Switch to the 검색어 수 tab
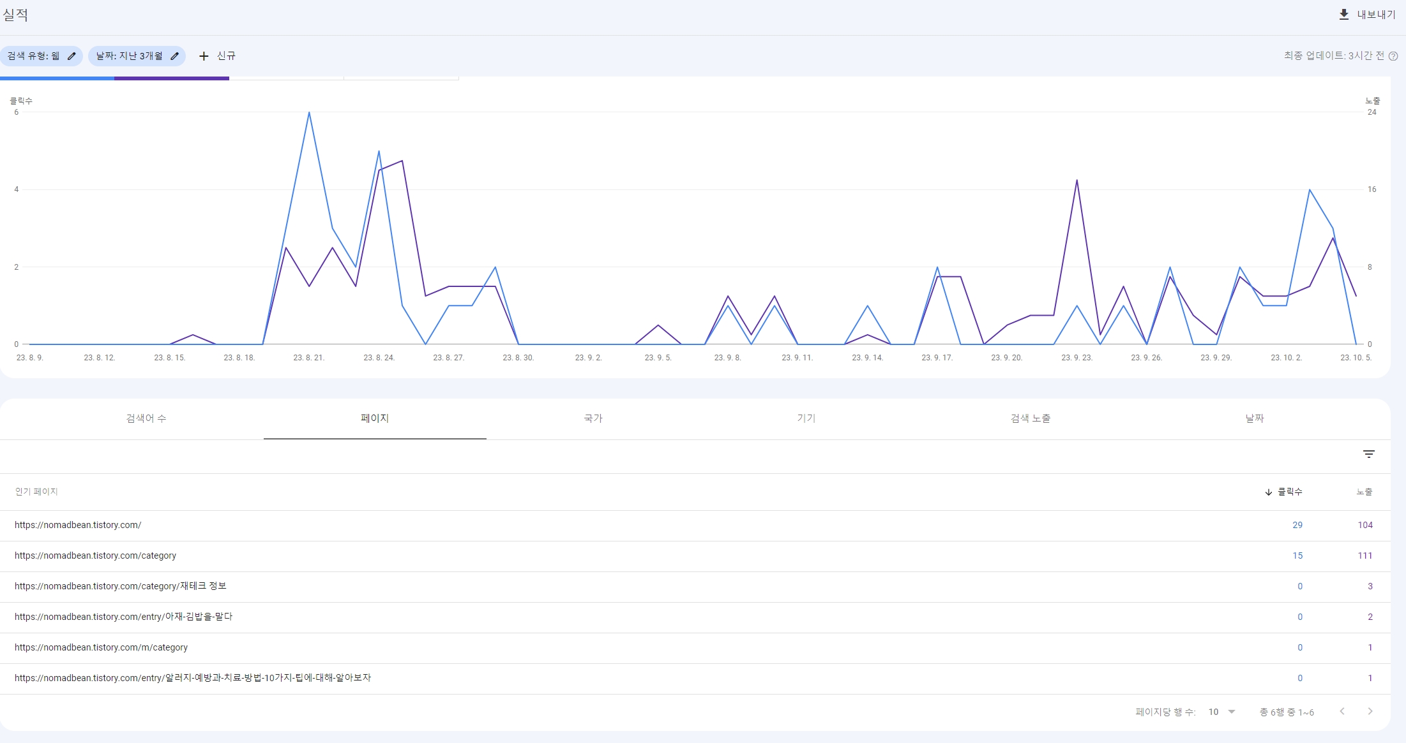The height and width of the screenshot is (743, 1406). point(146,418)
